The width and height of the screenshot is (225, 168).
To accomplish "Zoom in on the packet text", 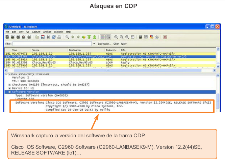I will pyautogui.click(x=116, y=37).
